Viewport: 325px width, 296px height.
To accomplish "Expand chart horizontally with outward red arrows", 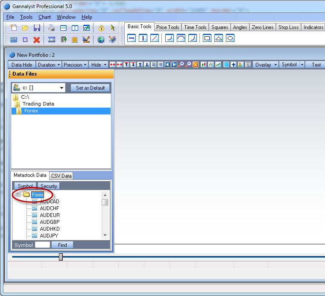I will click(120, 64).
